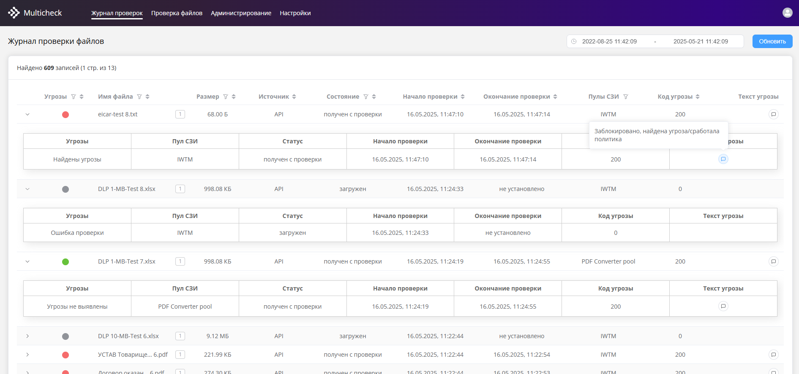Image resolution: width=799 pixels, height=374 pixels.
Task: Click the Найдено 609 записей summary text
Action: [x=67, y=68]
